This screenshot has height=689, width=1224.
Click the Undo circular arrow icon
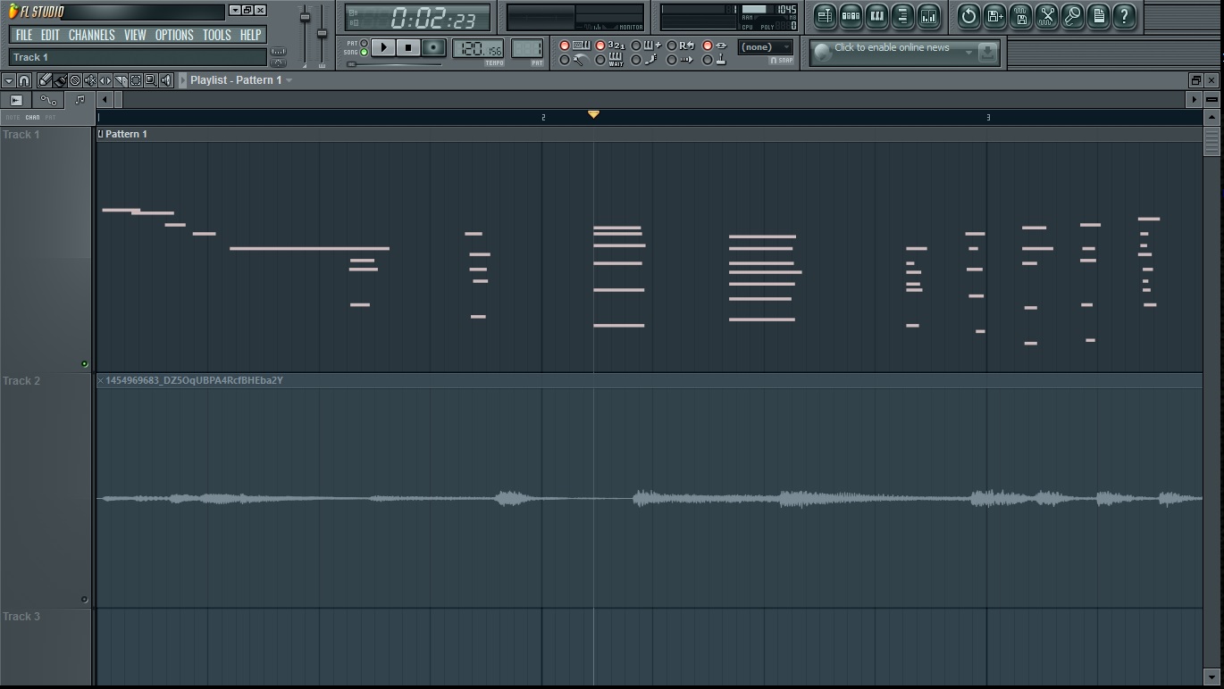pyautogui.click(x=968, y=15)
